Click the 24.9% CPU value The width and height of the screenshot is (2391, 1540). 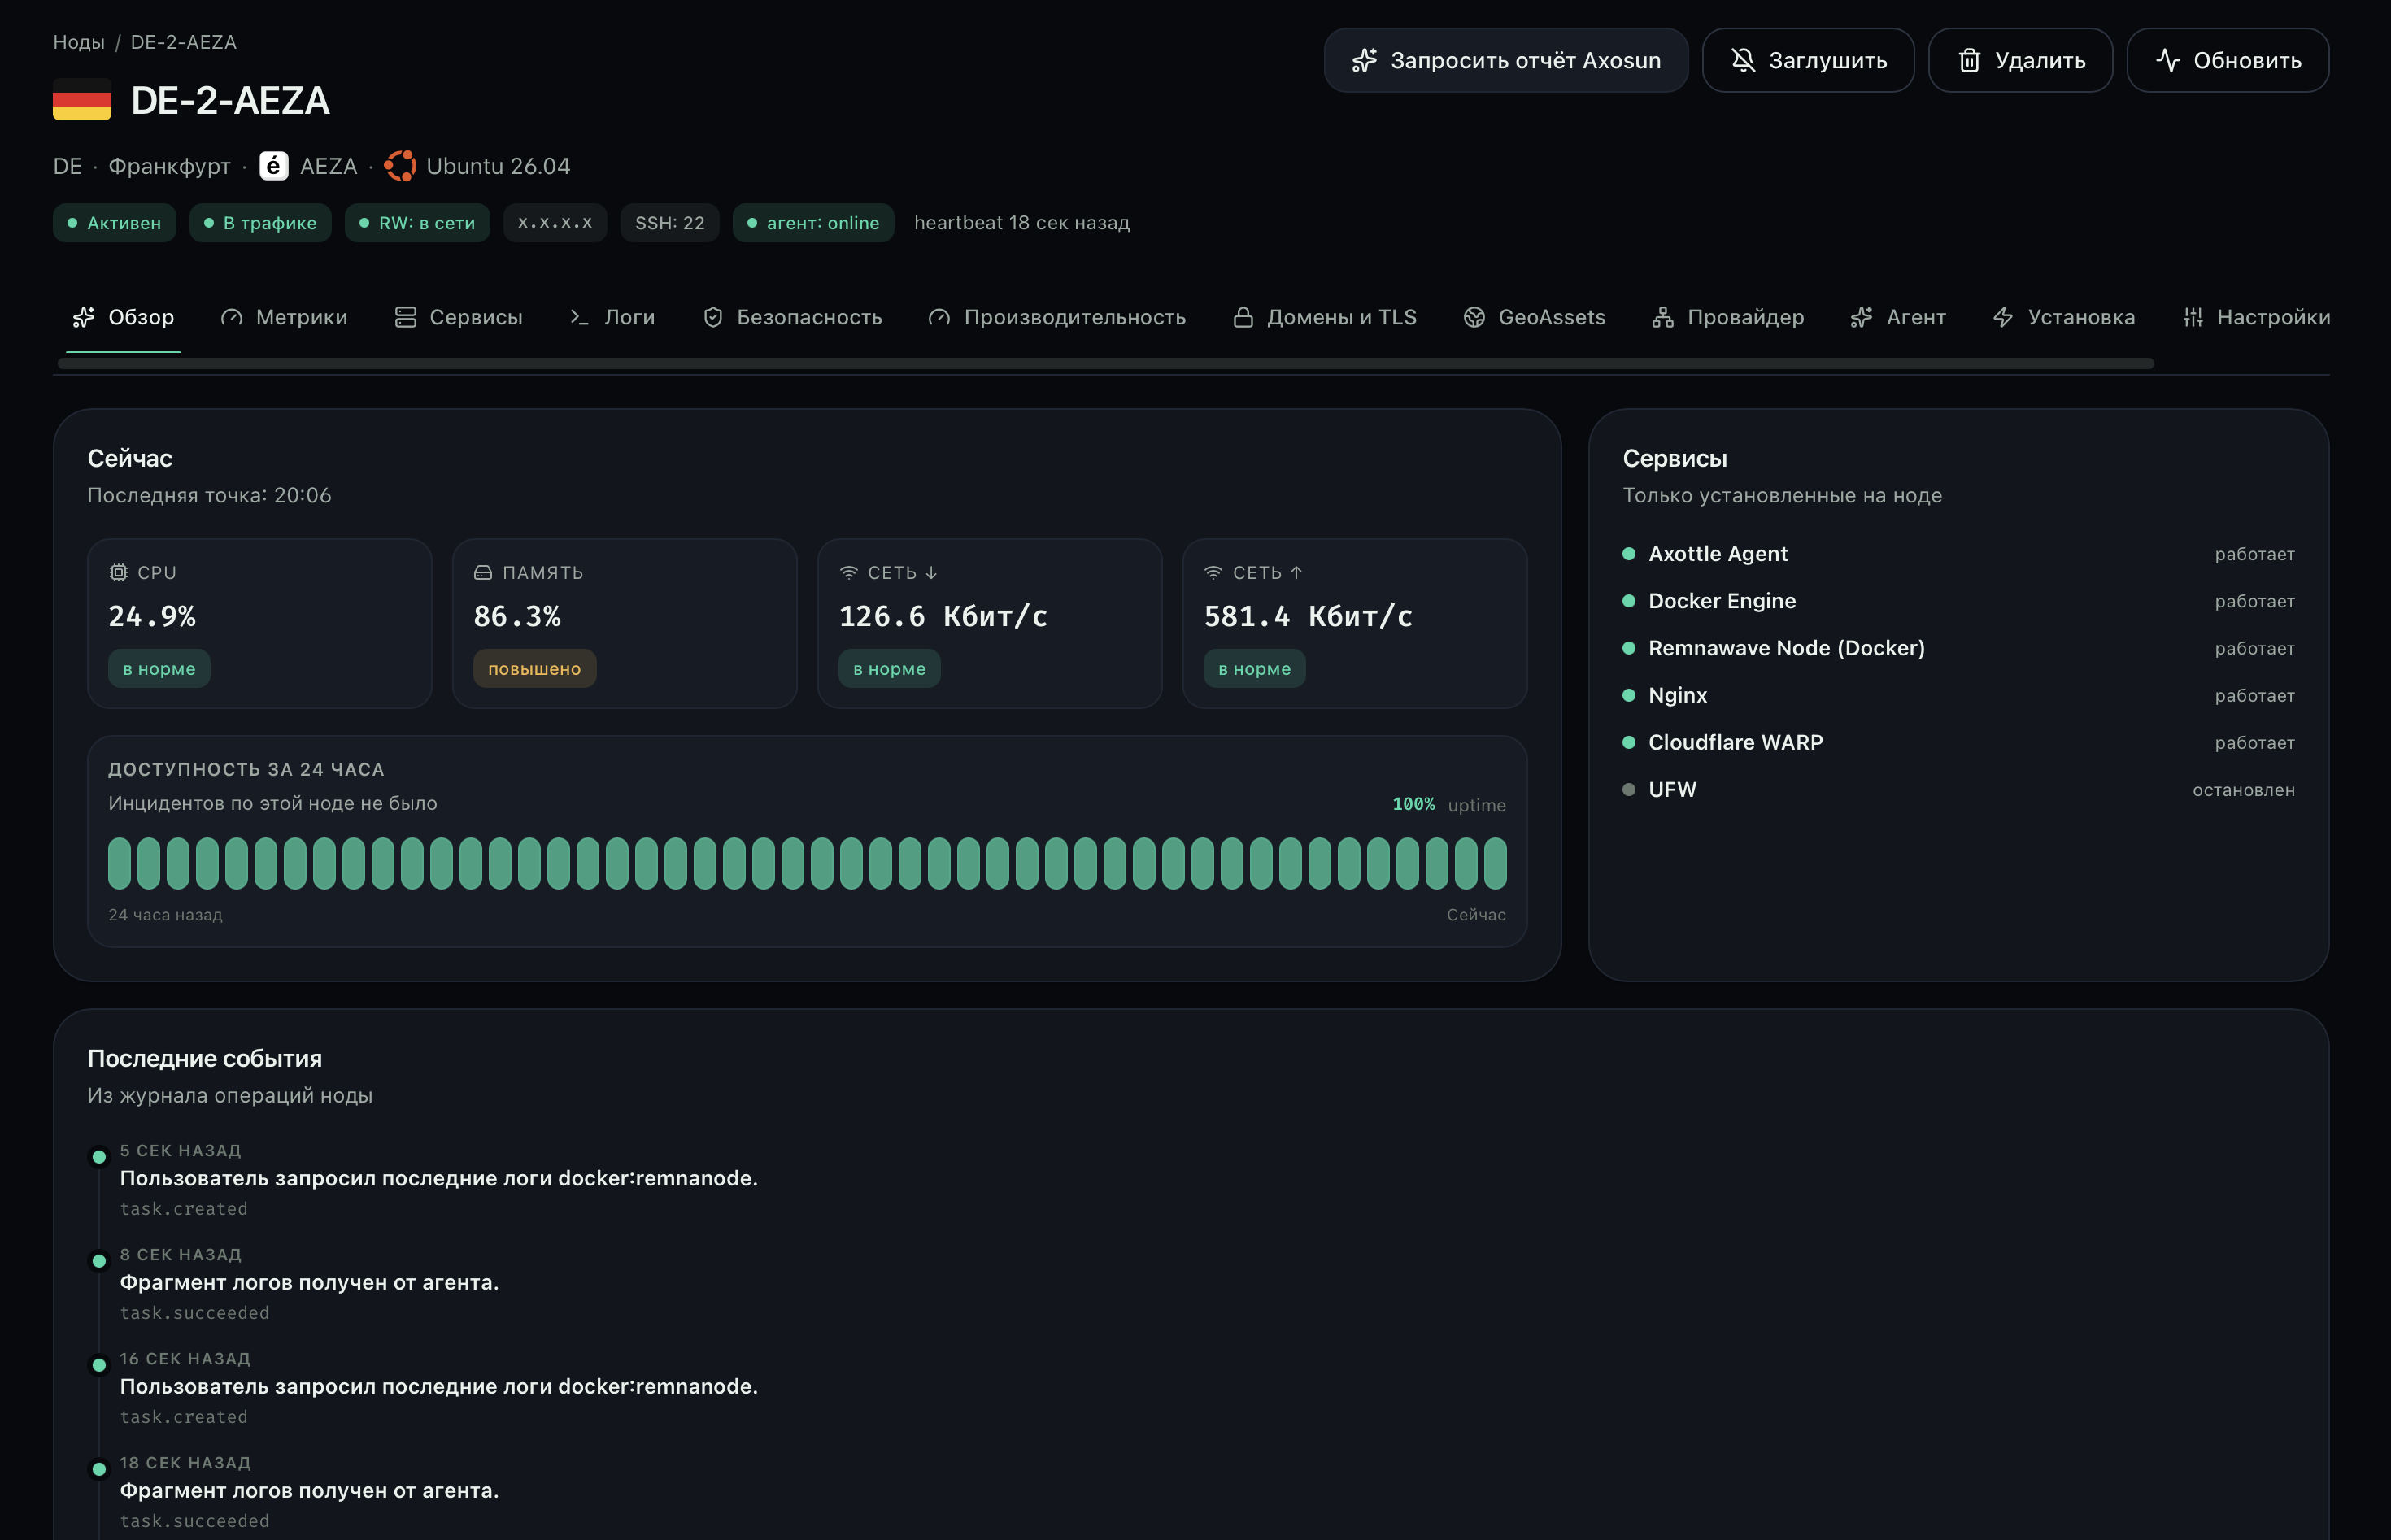click(152, 617)
